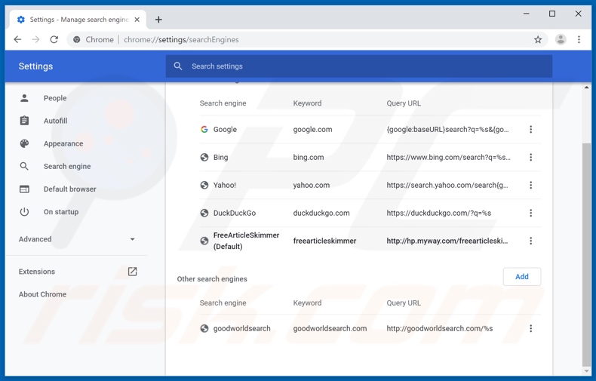Open more actions for Bing search engine
The width and height of the screenshot is (596, 381).
[530, 158]
